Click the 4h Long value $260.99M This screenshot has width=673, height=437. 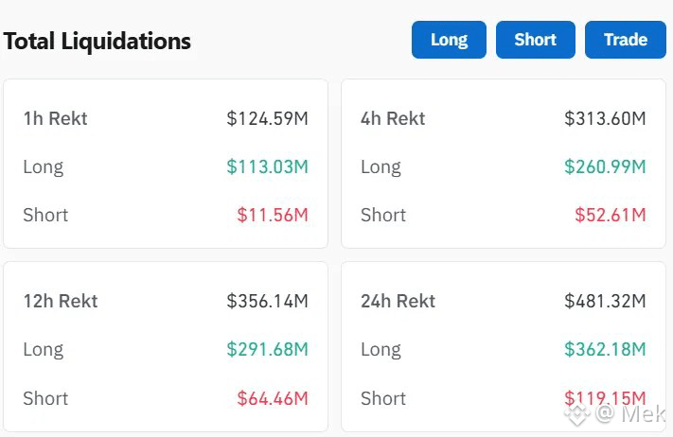point(605,166)
